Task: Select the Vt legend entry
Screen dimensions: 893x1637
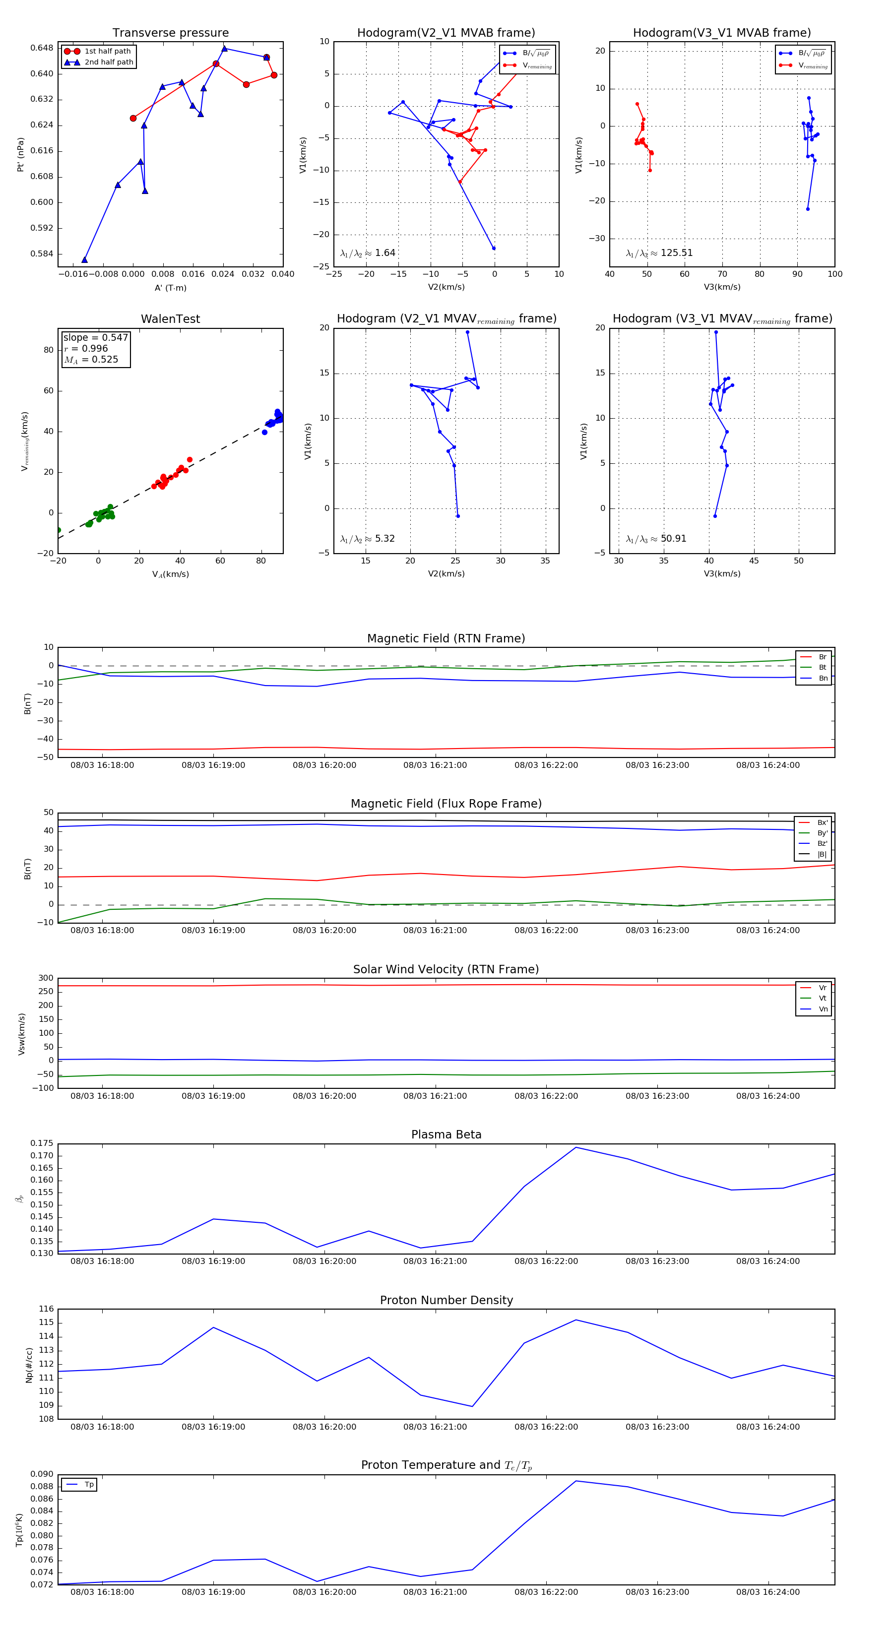Action: (814, 999)
